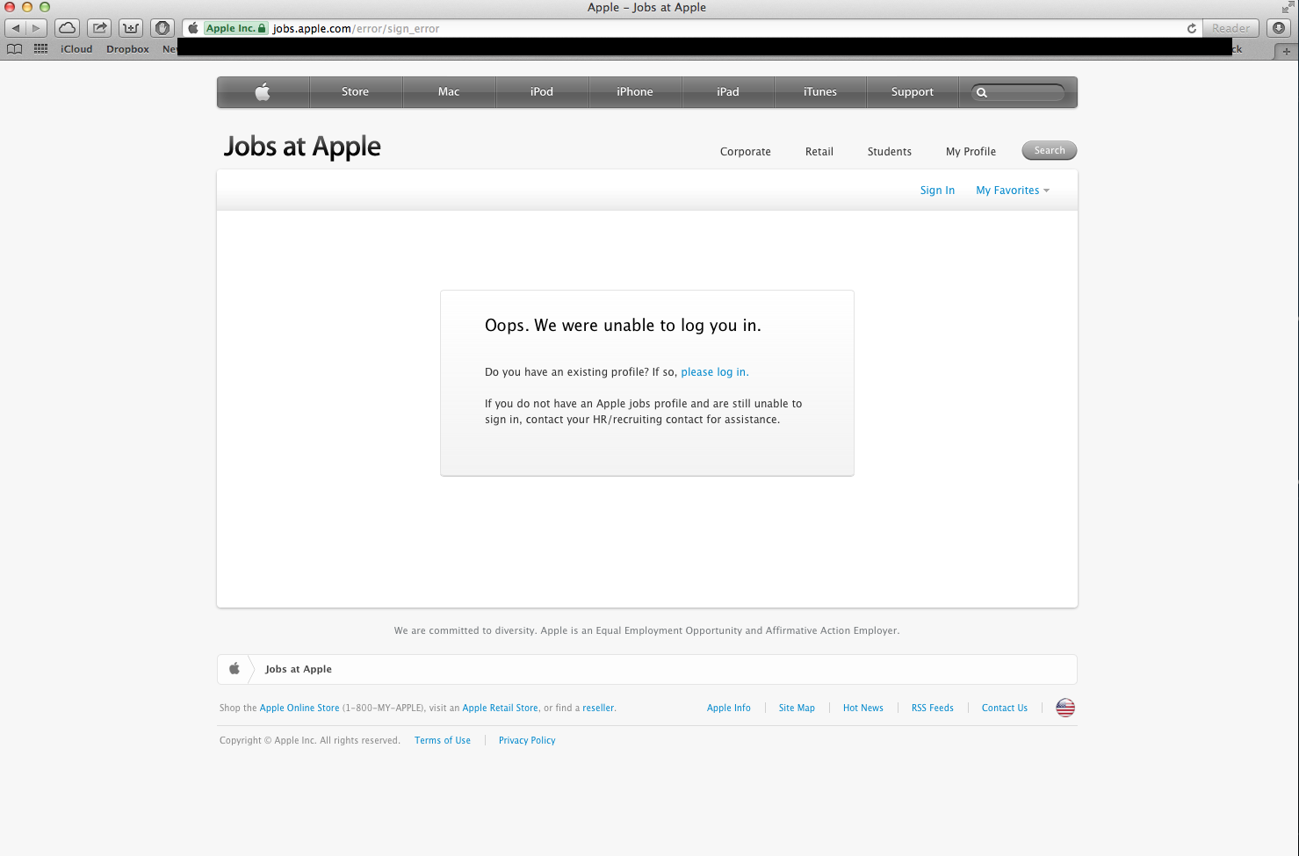Go to Students jobs section
1299x856 pixels.
(x=890, y=151)
